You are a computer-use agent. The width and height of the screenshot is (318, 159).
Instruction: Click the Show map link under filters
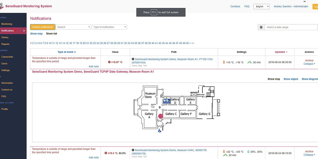coord(36,34)
